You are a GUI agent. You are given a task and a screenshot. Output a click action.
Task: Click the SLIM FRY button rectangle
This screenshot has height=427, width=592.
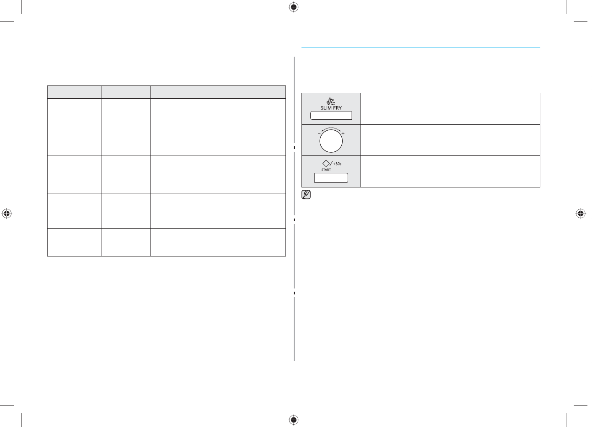tap(331, 115)
